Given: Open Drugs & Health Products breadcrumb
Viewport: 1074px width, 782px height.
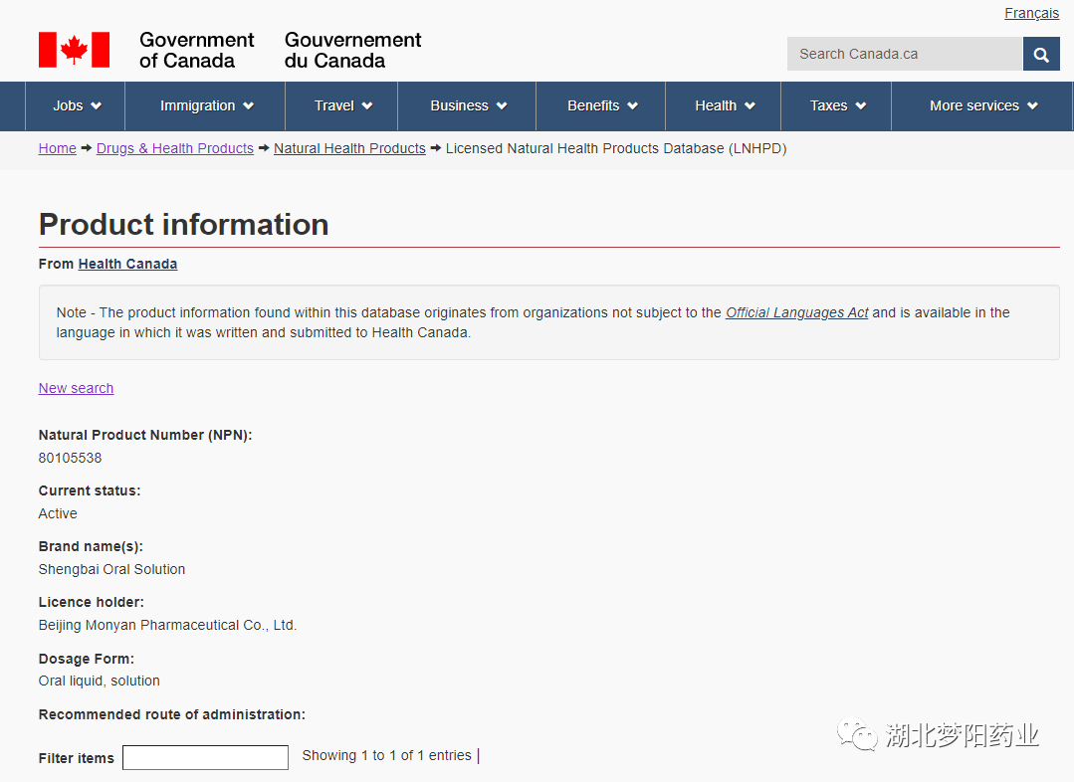Looking at the screenshot, I should pyautogui.click(x=175, y=148).
